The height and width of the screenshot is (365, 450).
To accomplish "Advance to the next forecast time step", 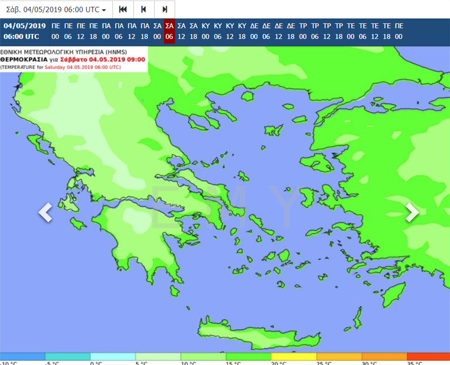I will tap(164, 10).
